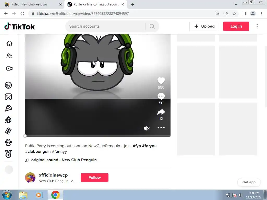
Task: Click the Get app button
Action: [x=249, y=182]
